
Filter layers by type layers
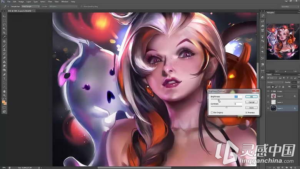point(288,78)
